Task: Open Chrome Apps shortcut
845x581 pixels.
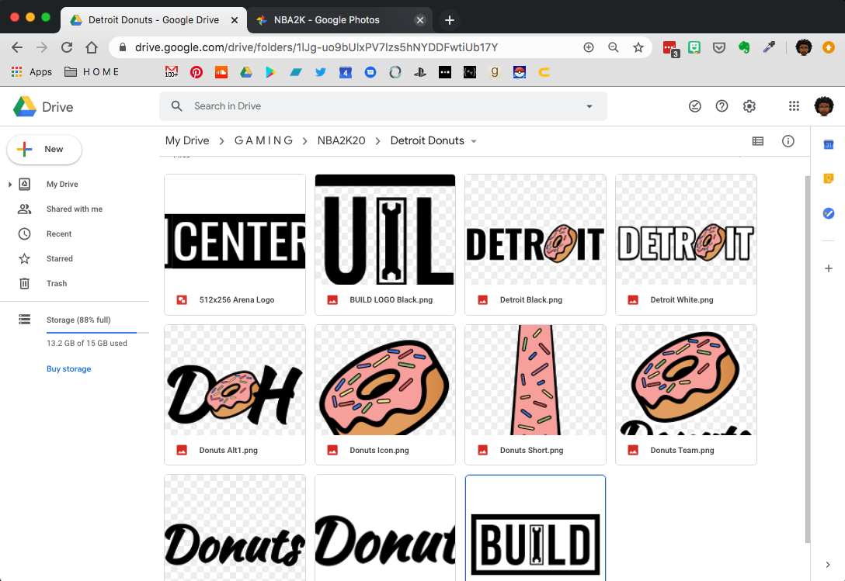Action: click(32, 71)
